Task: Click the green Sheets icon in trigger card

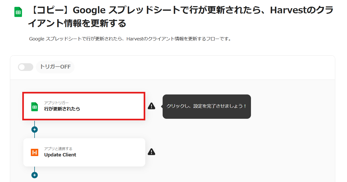Action: coord(35,106)
